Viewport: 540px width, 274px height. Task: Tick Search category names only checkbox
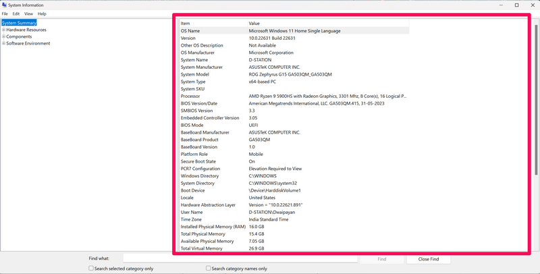coord(209,269)
